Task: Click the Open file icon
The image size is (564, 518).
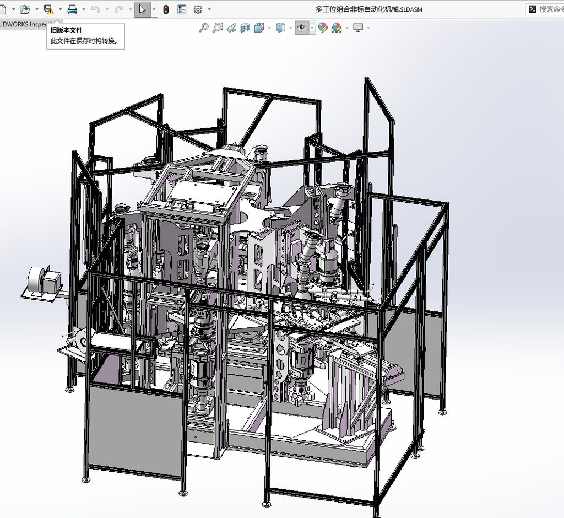Action: pyautogui.click(x=25, y=9)
